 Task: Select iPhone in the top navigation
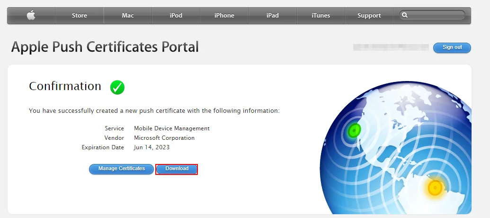pyautogui.click(x=224, y=15)
